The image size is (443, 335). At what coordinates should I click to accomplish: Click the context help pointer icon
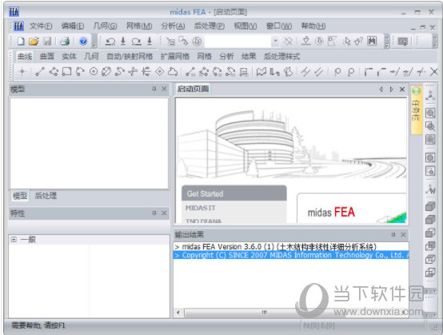tap(358, 42)
